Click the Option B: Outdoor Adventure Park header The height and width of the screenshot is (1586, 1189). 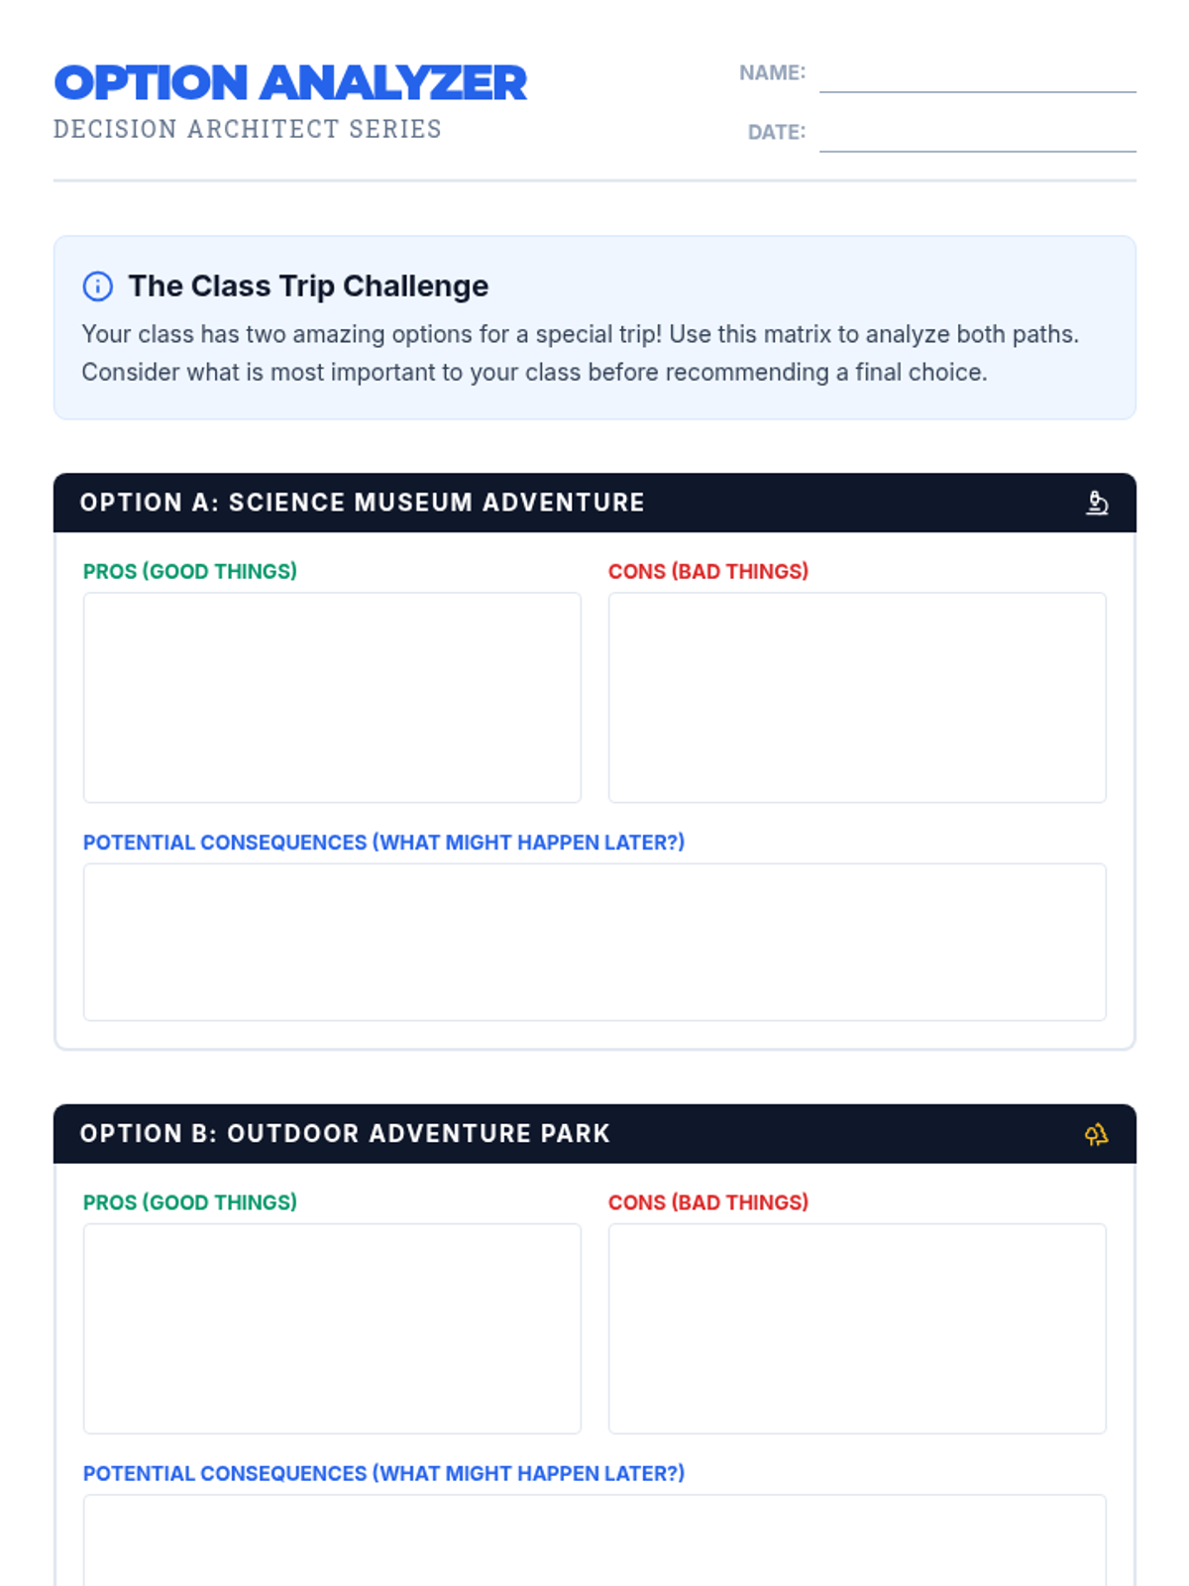[594, 1134]
